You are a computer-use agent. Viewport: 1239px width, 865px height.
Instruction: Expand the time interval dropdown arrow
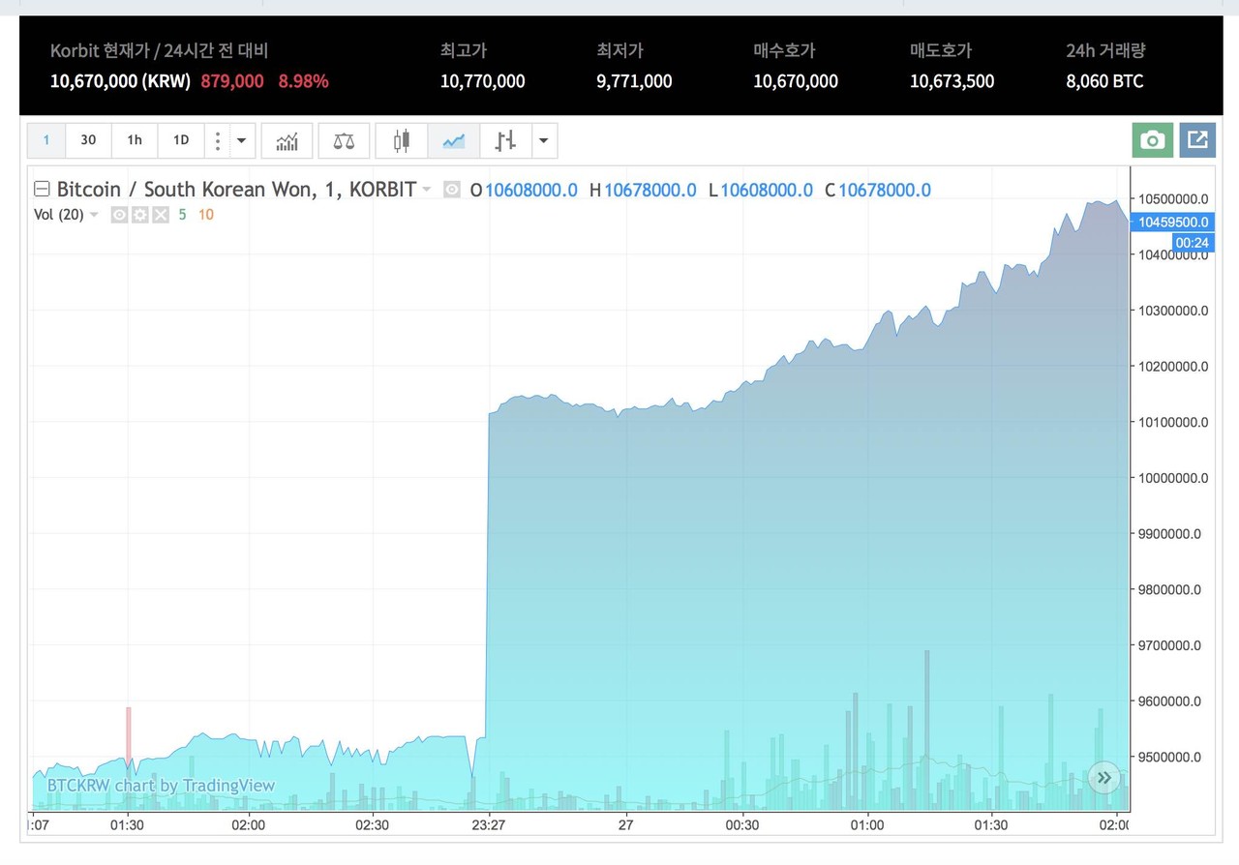[241, 141]
